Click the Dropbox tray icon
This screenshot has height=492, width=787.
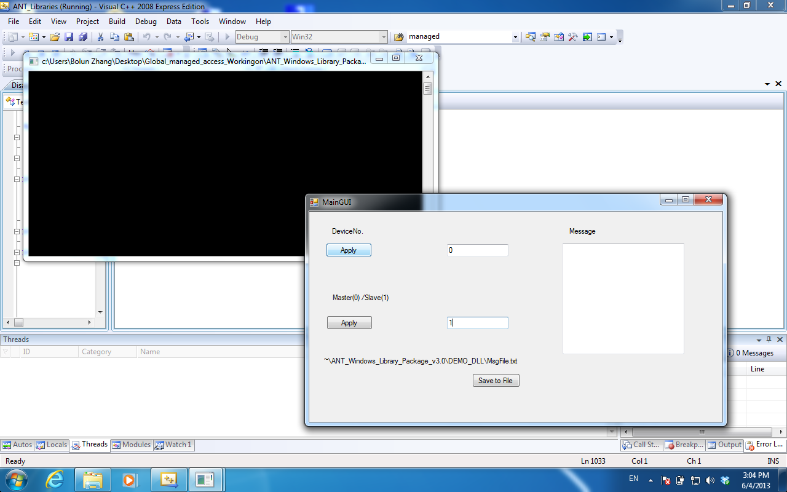[725, 480]
